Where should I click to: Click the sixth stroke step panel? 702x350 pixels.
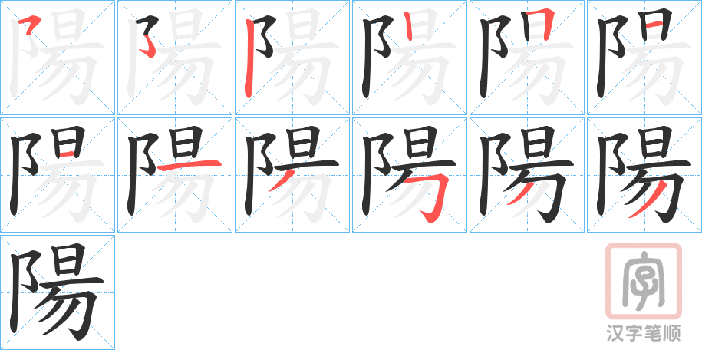click(644, 58)
